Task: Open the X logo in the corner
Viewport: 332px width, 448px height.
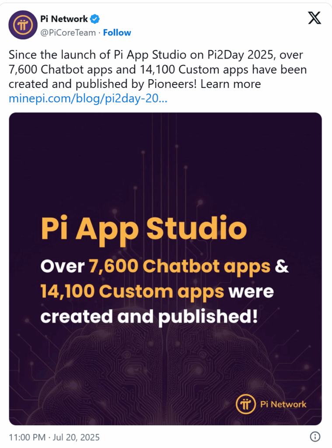Action: click(x=315, y=18)
